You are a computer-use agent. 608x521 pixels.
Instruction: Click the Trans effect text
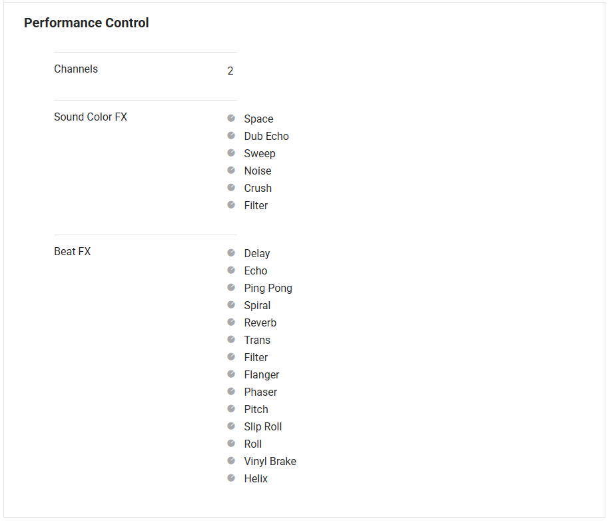(x=257, y=340)
